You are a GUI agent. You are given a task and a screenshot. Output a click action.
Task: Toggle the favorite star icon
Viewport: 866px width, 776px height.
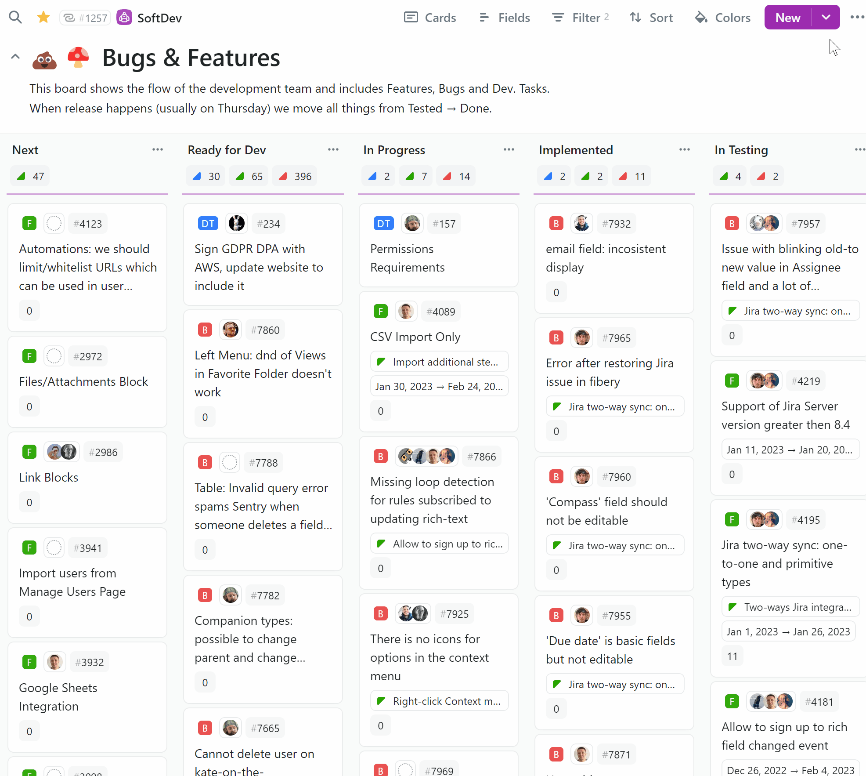[x=43, y=18]
